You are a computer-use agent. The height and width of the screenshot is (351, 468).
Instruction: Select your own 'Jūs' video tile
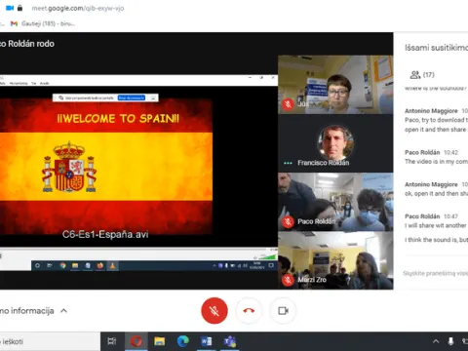(335, 85)
